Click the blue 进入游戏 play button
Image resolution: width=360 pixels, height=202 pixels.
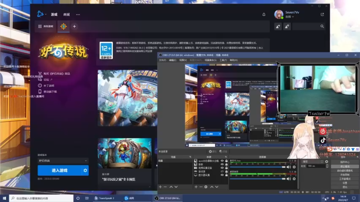[59, 171]
